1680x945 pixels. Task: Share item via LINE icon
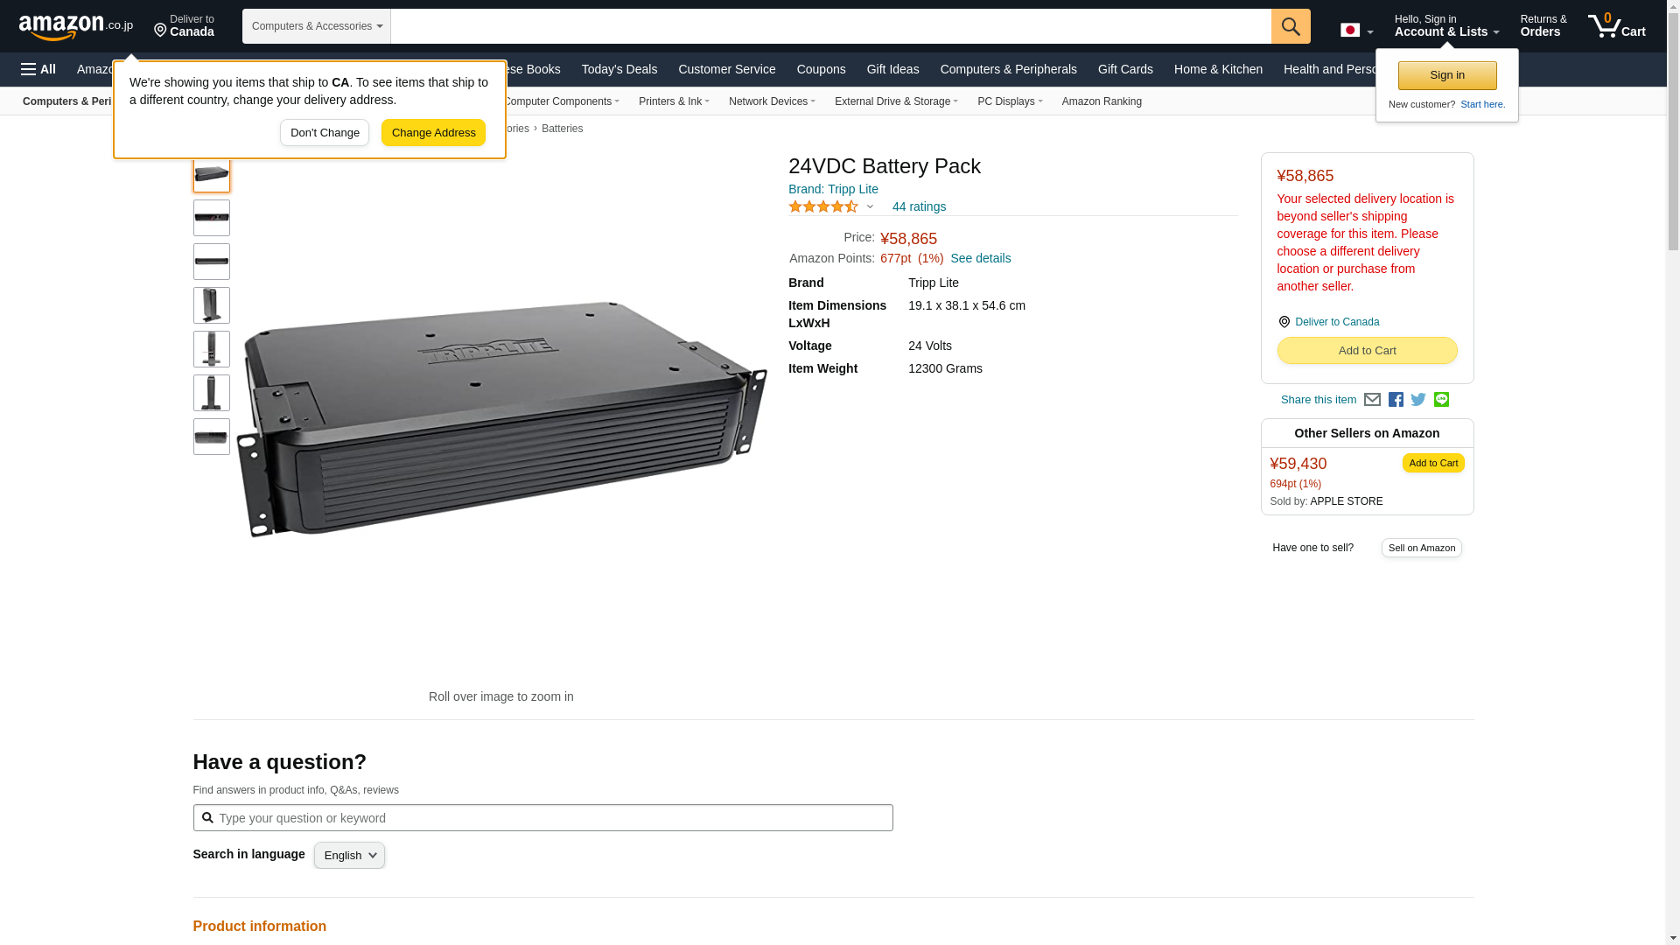tap(1441, 400)
